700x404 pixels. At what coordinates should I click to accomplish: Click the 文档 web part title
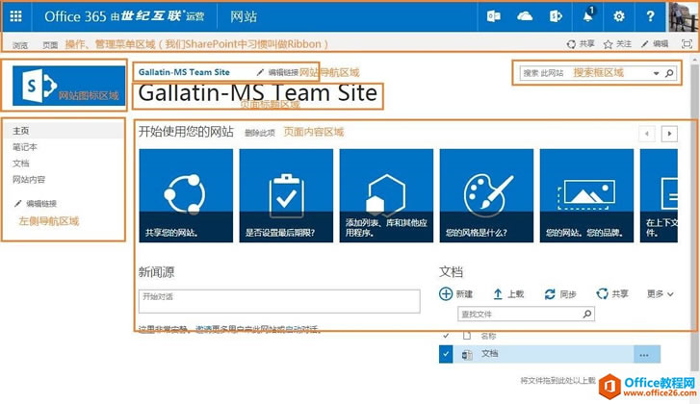click(x=451, y=271)
